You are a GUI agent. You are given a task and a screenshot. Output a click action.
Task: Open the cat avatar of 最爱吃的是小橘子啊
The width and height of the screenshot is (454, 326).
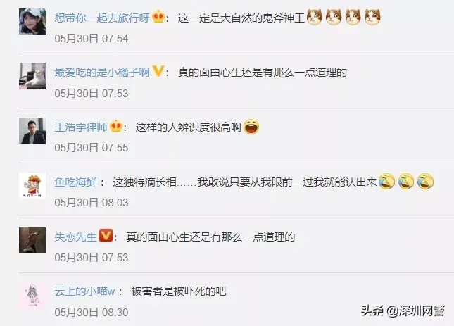(32, 76)
